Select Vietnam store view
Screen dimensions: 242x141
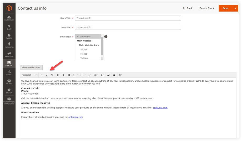tap(84, 58)
